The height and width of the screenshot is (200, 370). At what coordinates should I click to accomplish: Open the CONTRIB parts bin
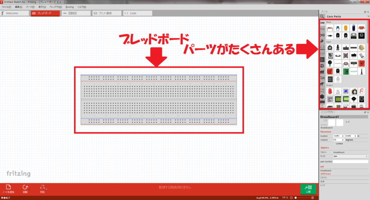(x=322, y=90)
